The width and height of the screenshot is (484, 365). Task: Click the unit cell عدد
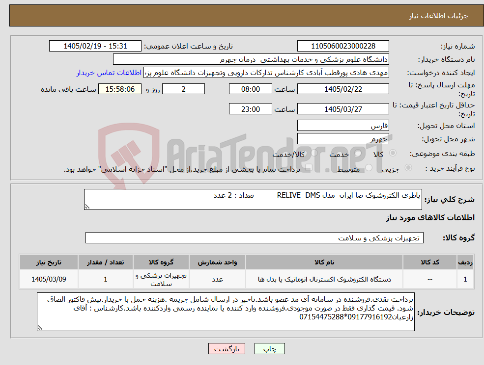(217, 279)
